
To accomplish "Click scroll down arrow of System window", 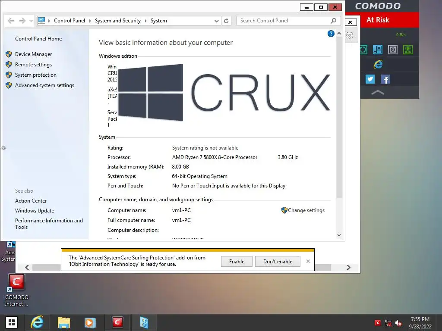I will pyautogui.click(x=339, y=235).
